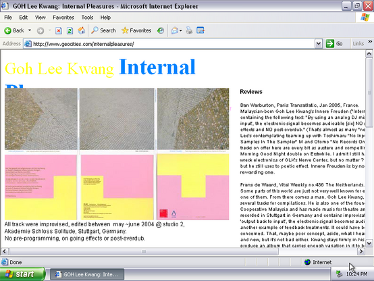Open the Back history dropdown arrow
The width and height of the screenshot is (374, 281).
[x=30, y=30]
